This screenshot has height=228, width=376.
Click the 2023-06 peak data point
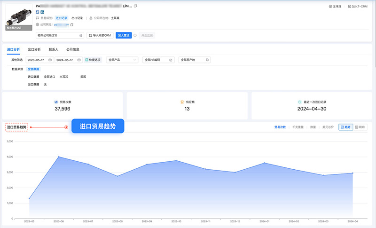(58, 157)
